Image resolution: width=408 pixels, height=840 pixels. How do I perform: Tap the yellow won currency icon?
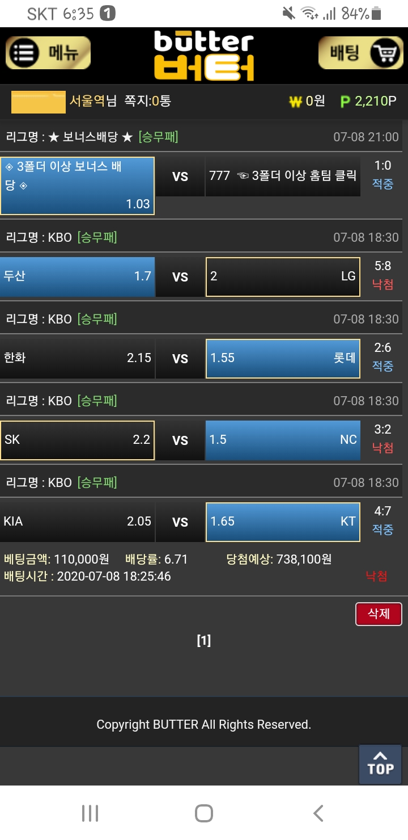(x=295, y=102)
